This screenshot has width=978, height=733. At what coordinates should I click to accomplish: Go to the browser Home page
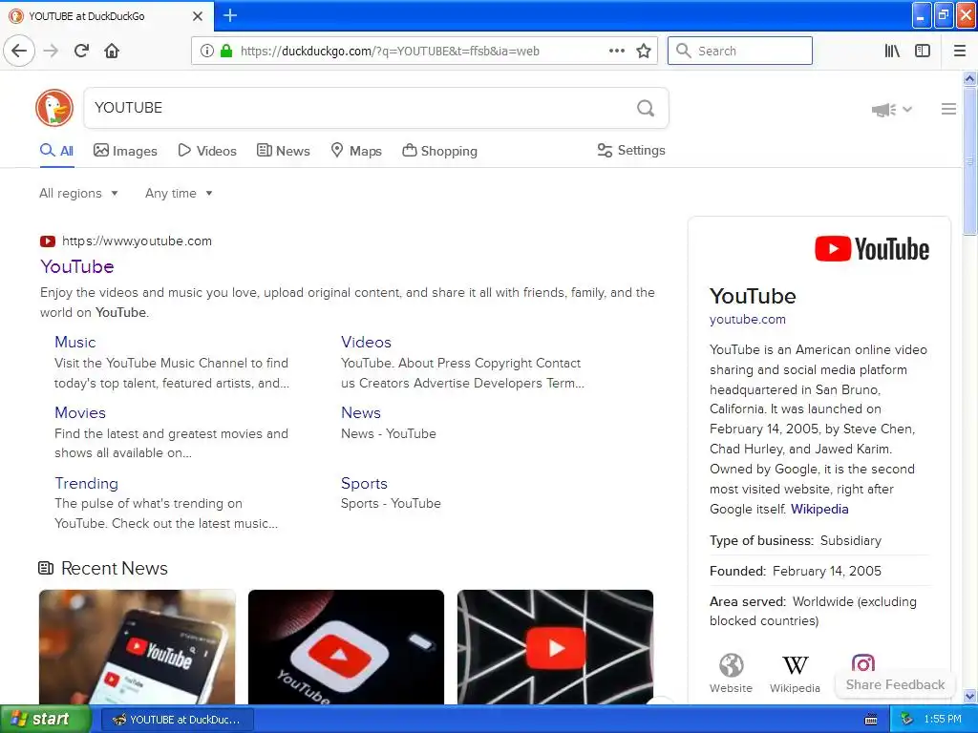click(x=112, y=51)
